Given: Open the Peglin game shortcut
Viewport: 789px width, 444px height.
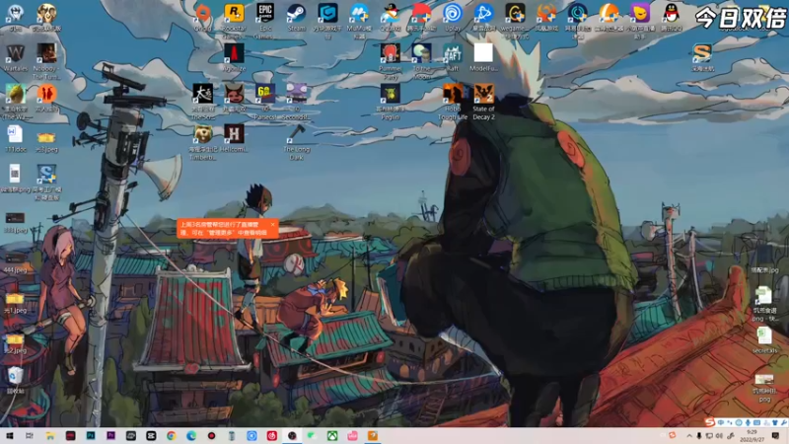Looking at the screenshot, I should click(x=390, y=95).
